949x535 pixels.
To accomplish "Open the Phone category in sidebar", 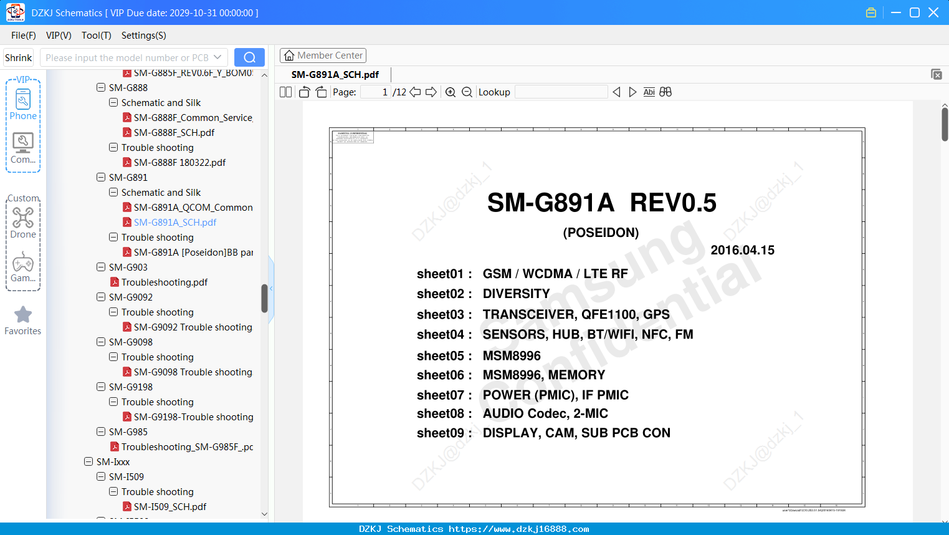I will [23, 104].
